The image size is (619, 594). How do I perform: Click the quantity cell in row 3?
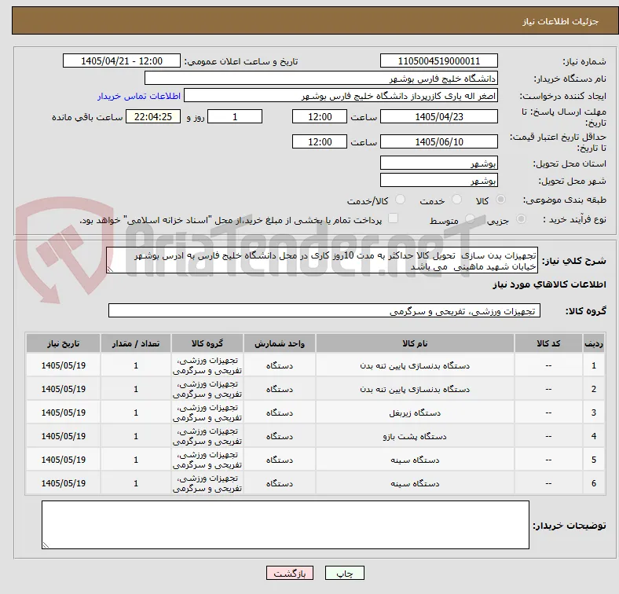tap(136, 412)
